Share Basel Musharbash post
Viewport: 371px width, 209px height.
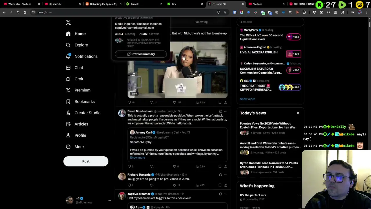[x=226, y=166]
